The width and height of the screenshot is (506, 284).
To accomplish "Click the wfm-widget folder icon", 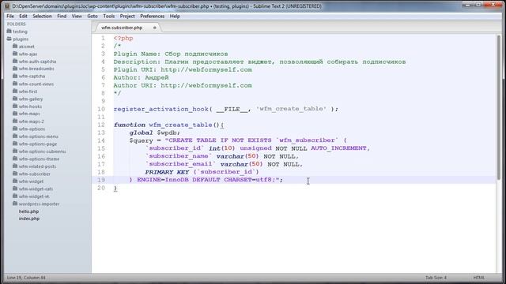I will point(15,181).
